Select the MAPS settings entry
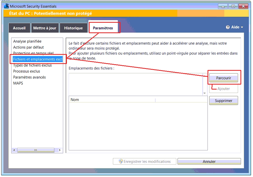This screenshot has width=253, height=177. (18, 83)
